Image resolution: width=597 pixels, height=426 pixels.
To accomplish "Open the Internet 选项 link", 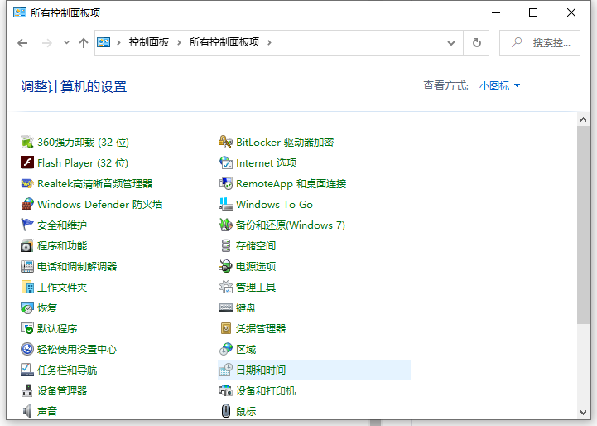I will click(266, 163).
